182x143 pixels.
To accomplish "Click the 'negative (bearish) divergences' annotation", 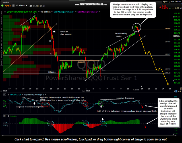I will click(x=30, y=107).
